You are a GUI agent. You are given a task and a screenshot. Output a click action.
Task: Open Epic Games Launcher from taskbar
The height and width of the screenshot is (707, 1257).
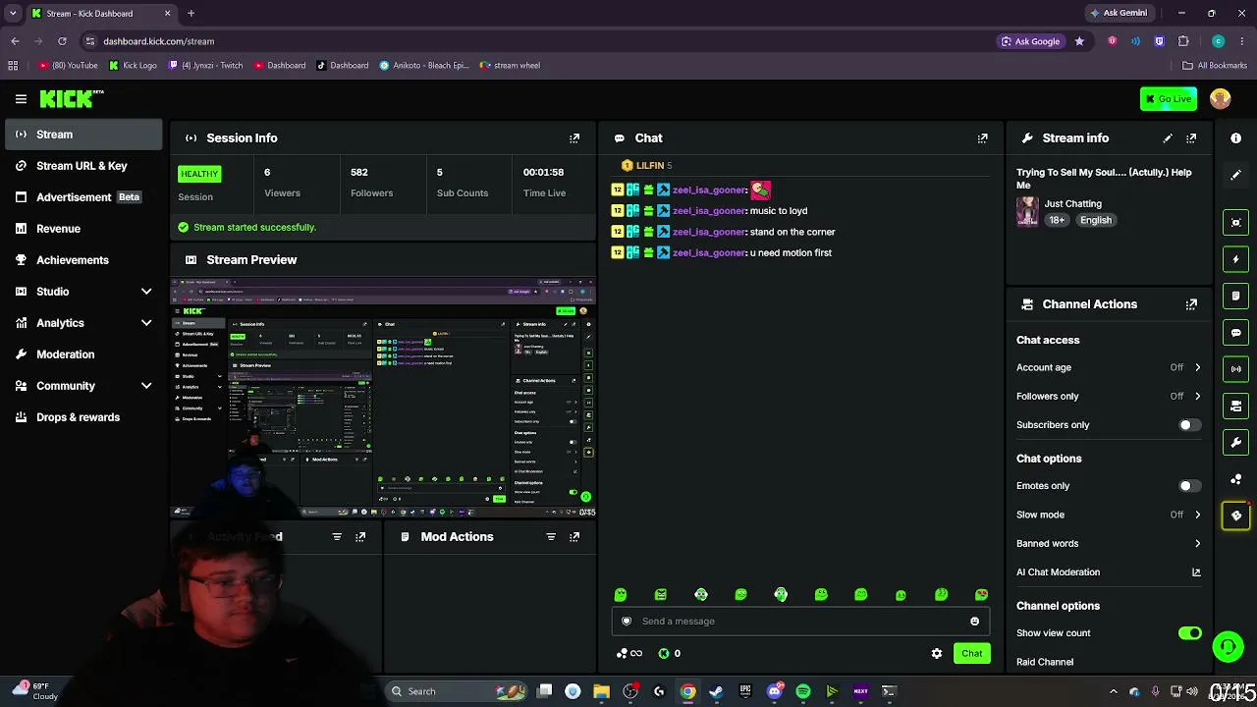coord(745,691)
